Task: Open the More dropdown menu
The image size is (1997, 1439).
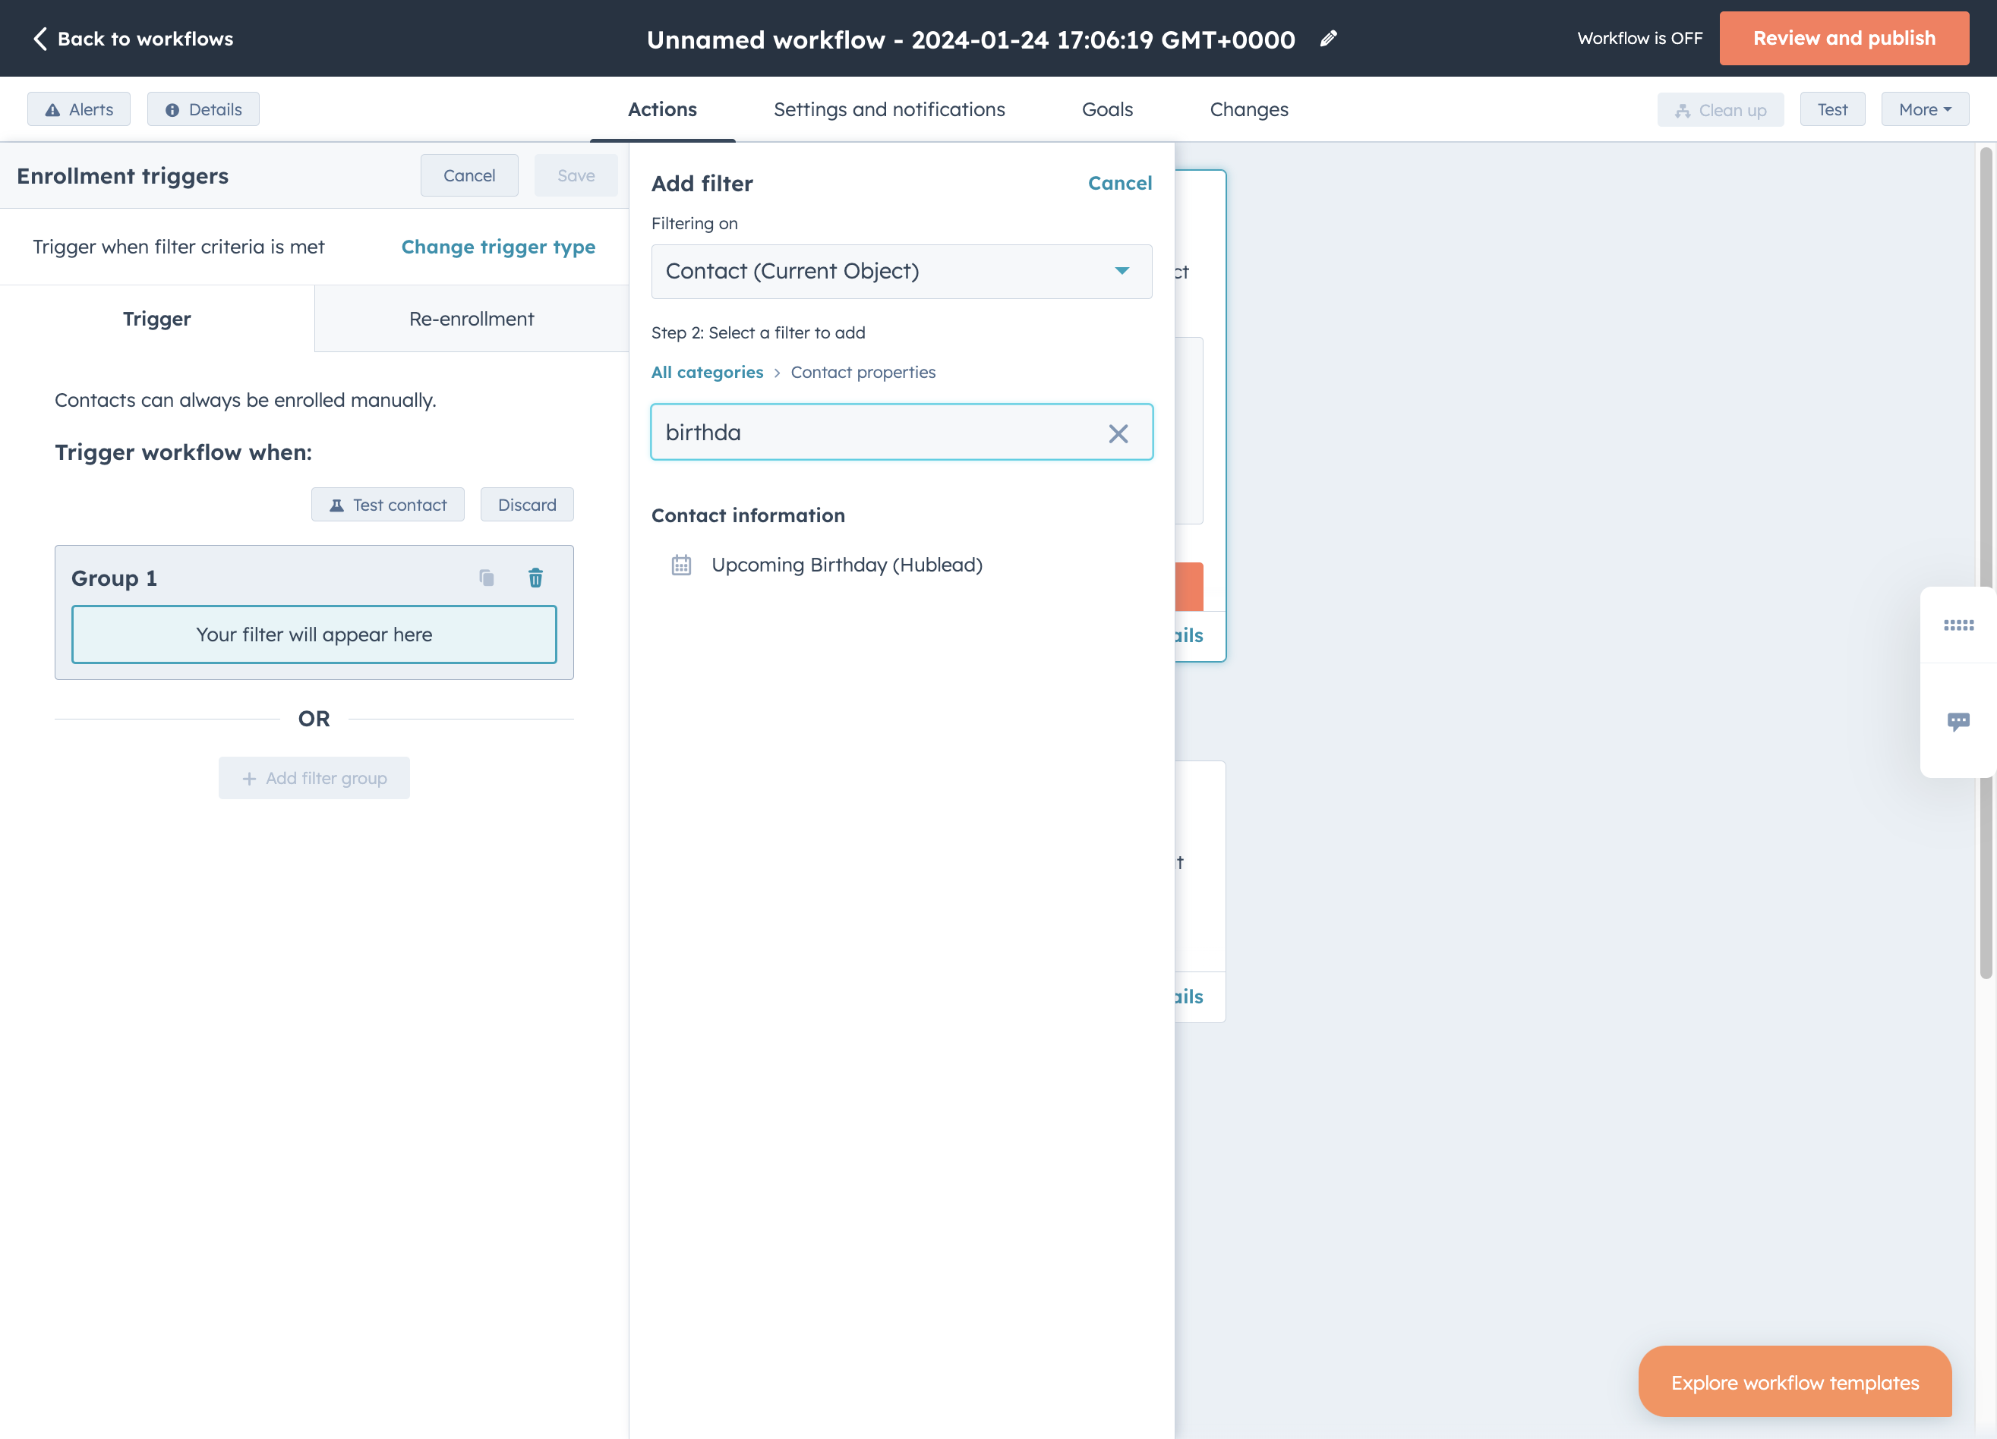Action: click(x=1925, y=109)
